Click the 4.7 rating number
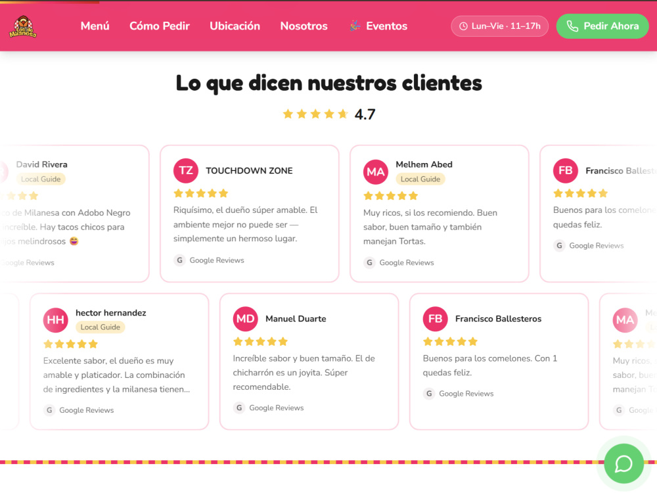Screen dimensions: 657x493 point(365,114)
